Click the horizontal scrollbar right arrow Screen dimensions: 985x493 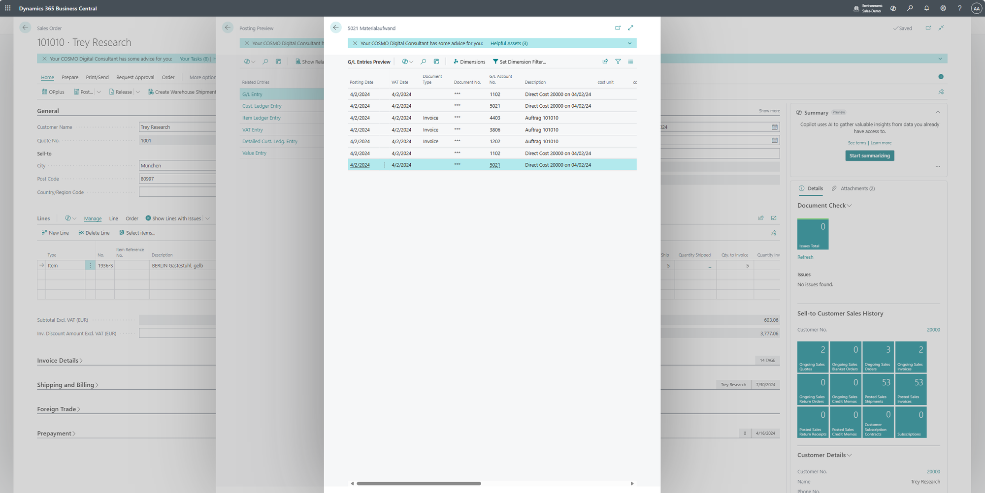click(632, 484)
